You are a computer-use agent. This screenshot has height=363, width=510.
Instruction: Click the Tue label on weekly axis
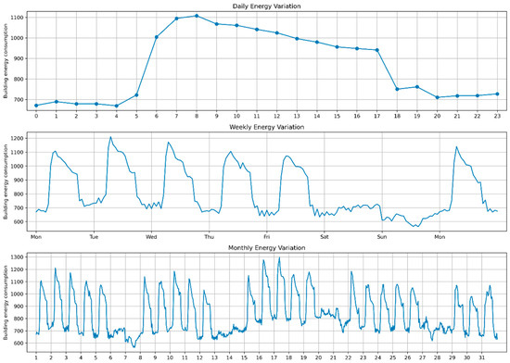point(94,237)
